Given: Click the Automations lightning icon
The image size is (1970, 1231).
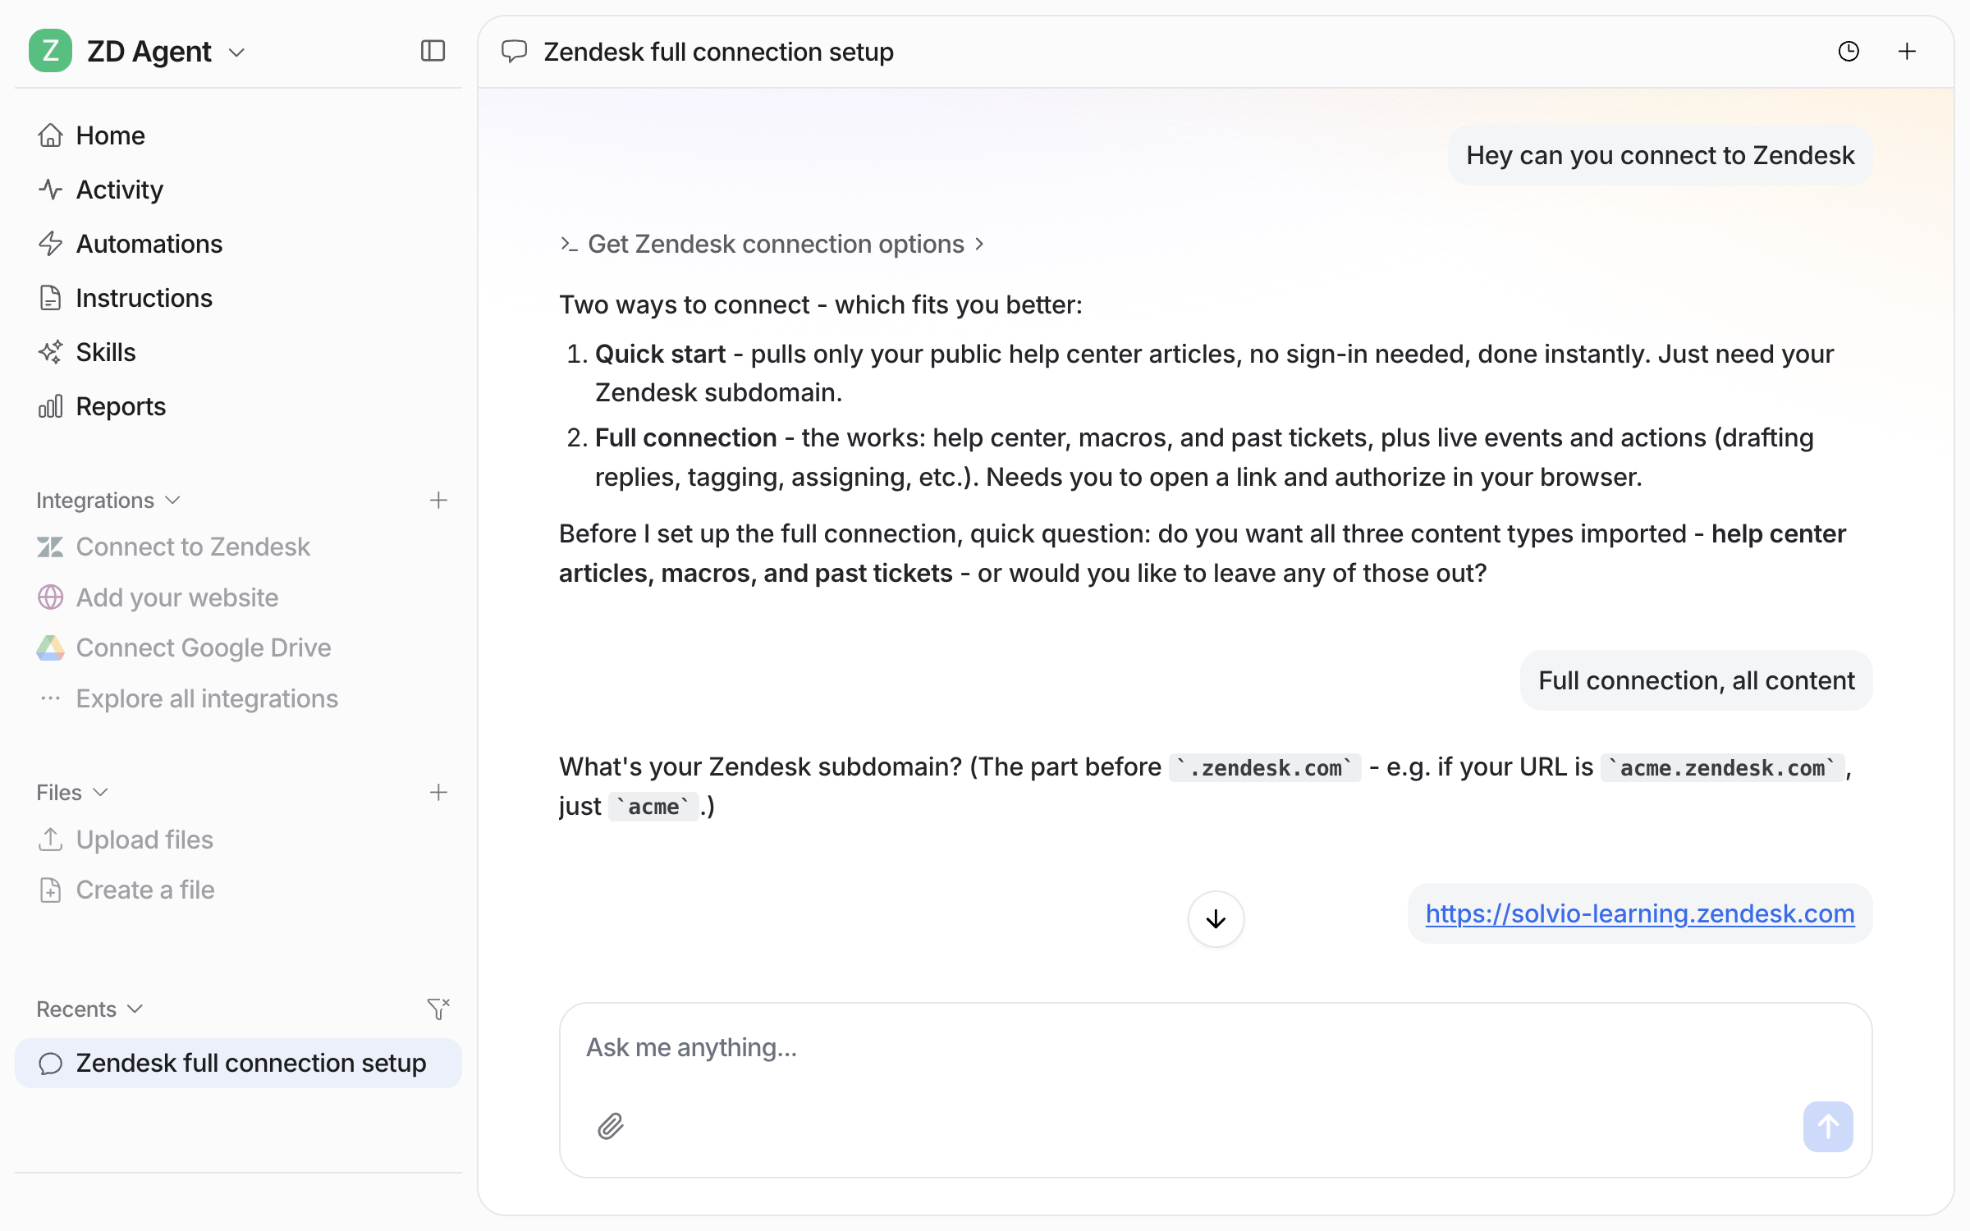Looking at the screenshot, I should pyautogui.click(x=50, y=244).
